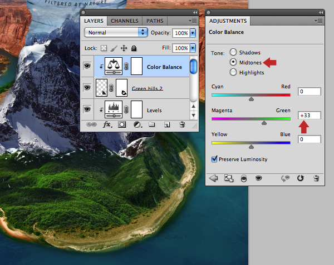The height and width of the screenshot is (265, 334).
Task: Delete adjustment layer trash icon in Adjustments
Action: coord(316,178)
